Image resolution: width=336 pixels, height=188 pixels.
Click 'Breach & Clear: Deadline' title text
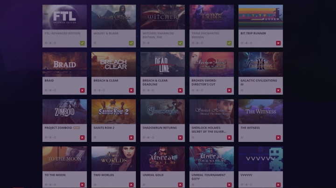pyautogui.click(x=155, y=82)
